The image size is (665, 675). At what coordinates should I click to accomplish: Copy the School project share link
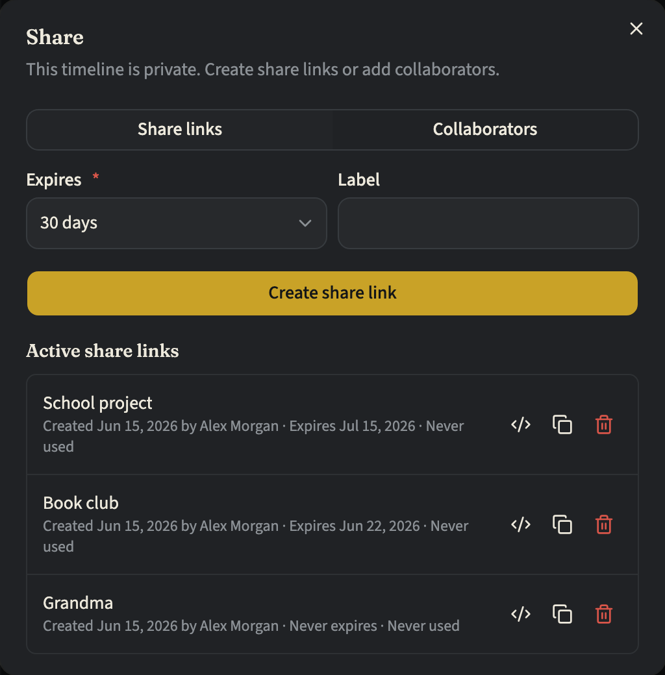pyautogui.click(x=562, y=425)
